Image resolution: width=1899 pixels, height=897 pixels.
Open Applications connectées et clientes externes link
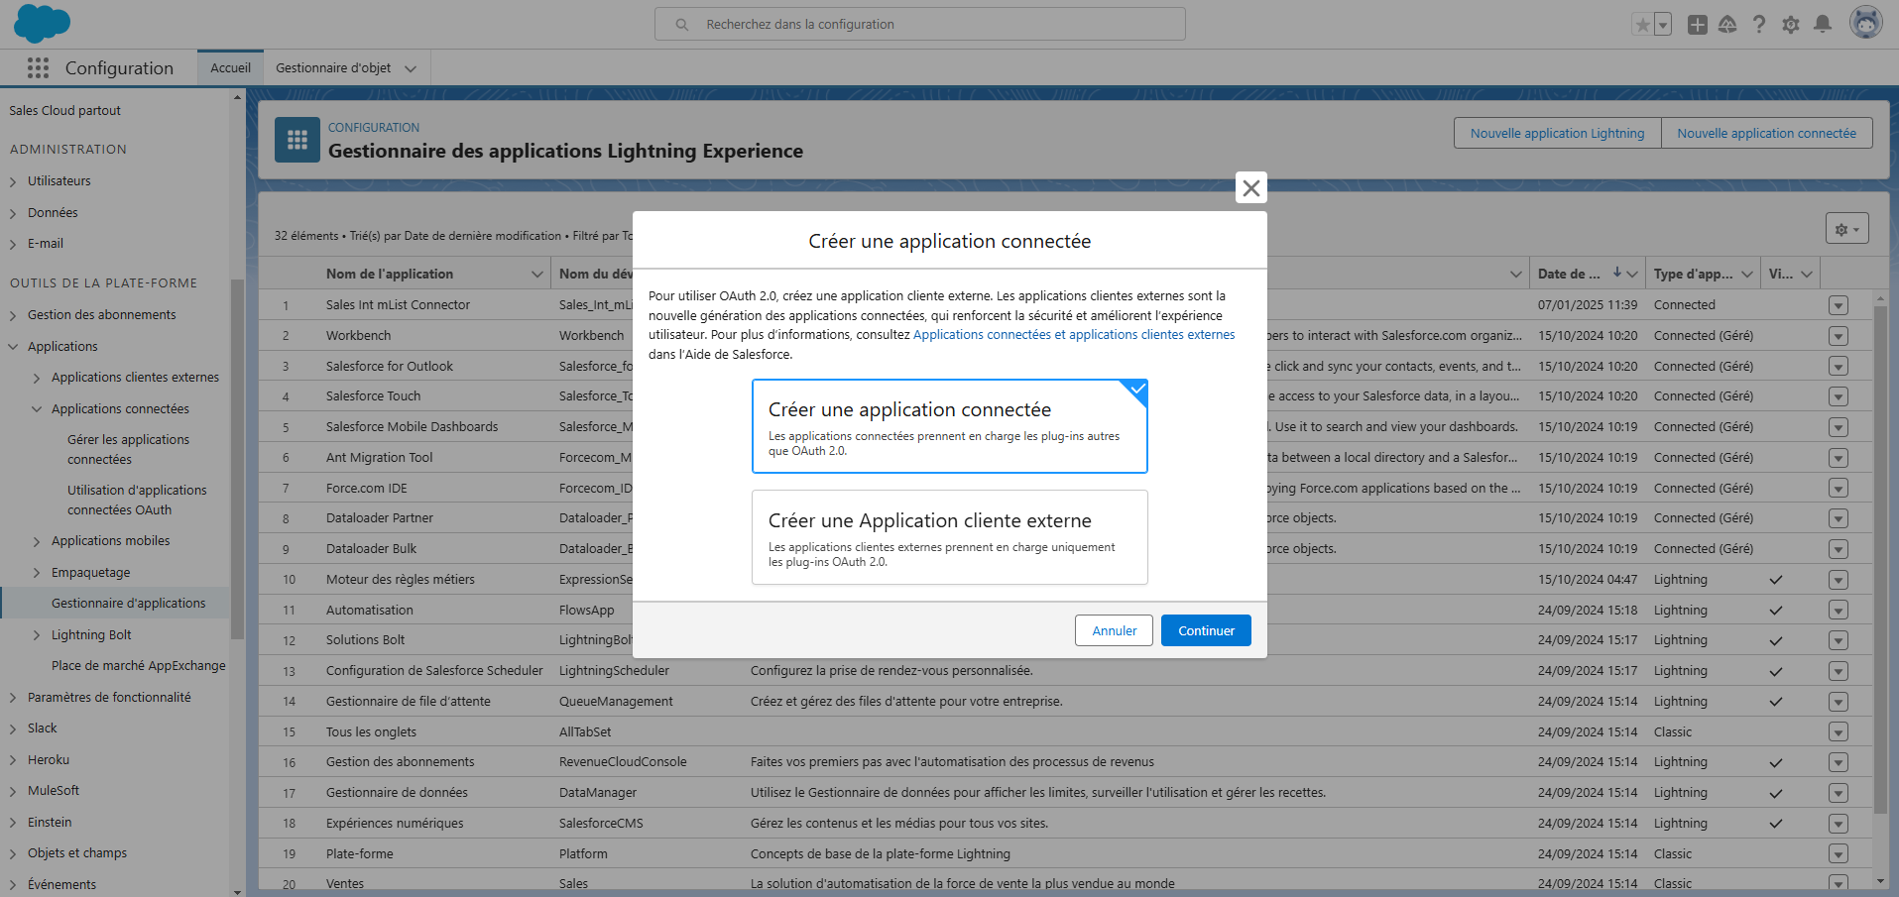(1074, 335)
